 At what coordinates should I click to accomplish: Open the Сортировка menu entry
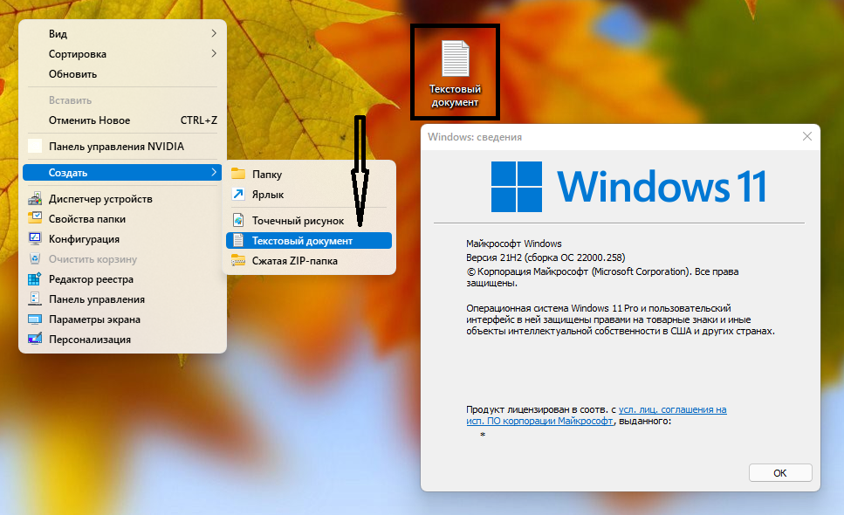(123, 54)
